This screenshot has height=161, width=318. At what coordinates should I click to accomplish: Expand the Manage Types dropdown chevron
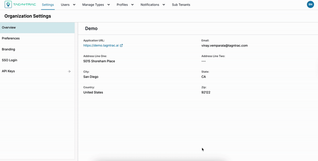109,5
